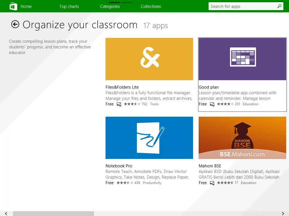Go back with the circled arrow icon

[x=15, y=24]
